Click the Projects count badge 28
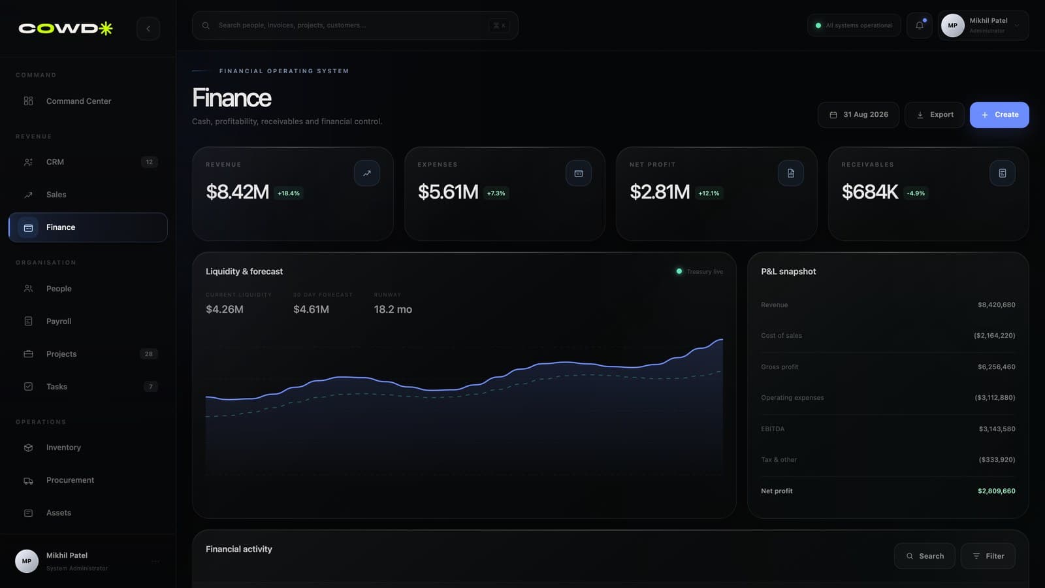 coord(149,354)
